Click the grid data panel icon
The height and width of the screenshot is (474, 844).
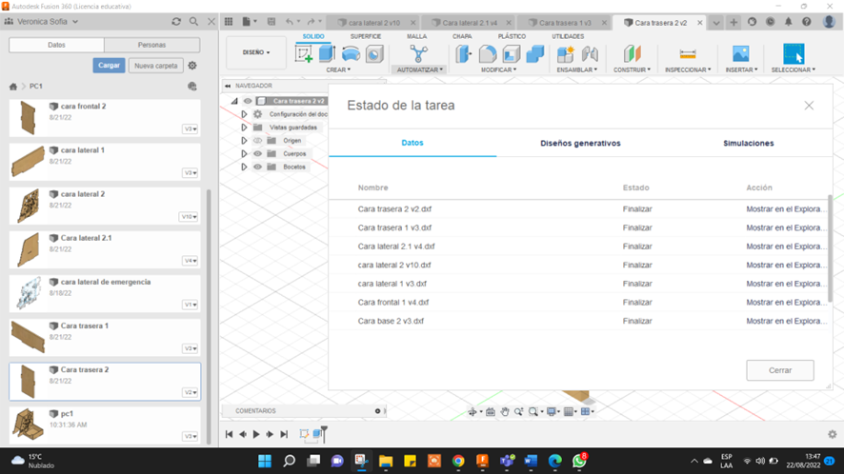pos(229,22)
